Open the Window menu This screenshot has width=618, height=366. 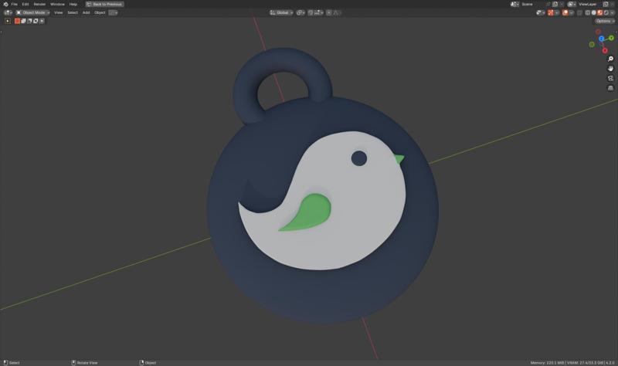pos(57,4)
